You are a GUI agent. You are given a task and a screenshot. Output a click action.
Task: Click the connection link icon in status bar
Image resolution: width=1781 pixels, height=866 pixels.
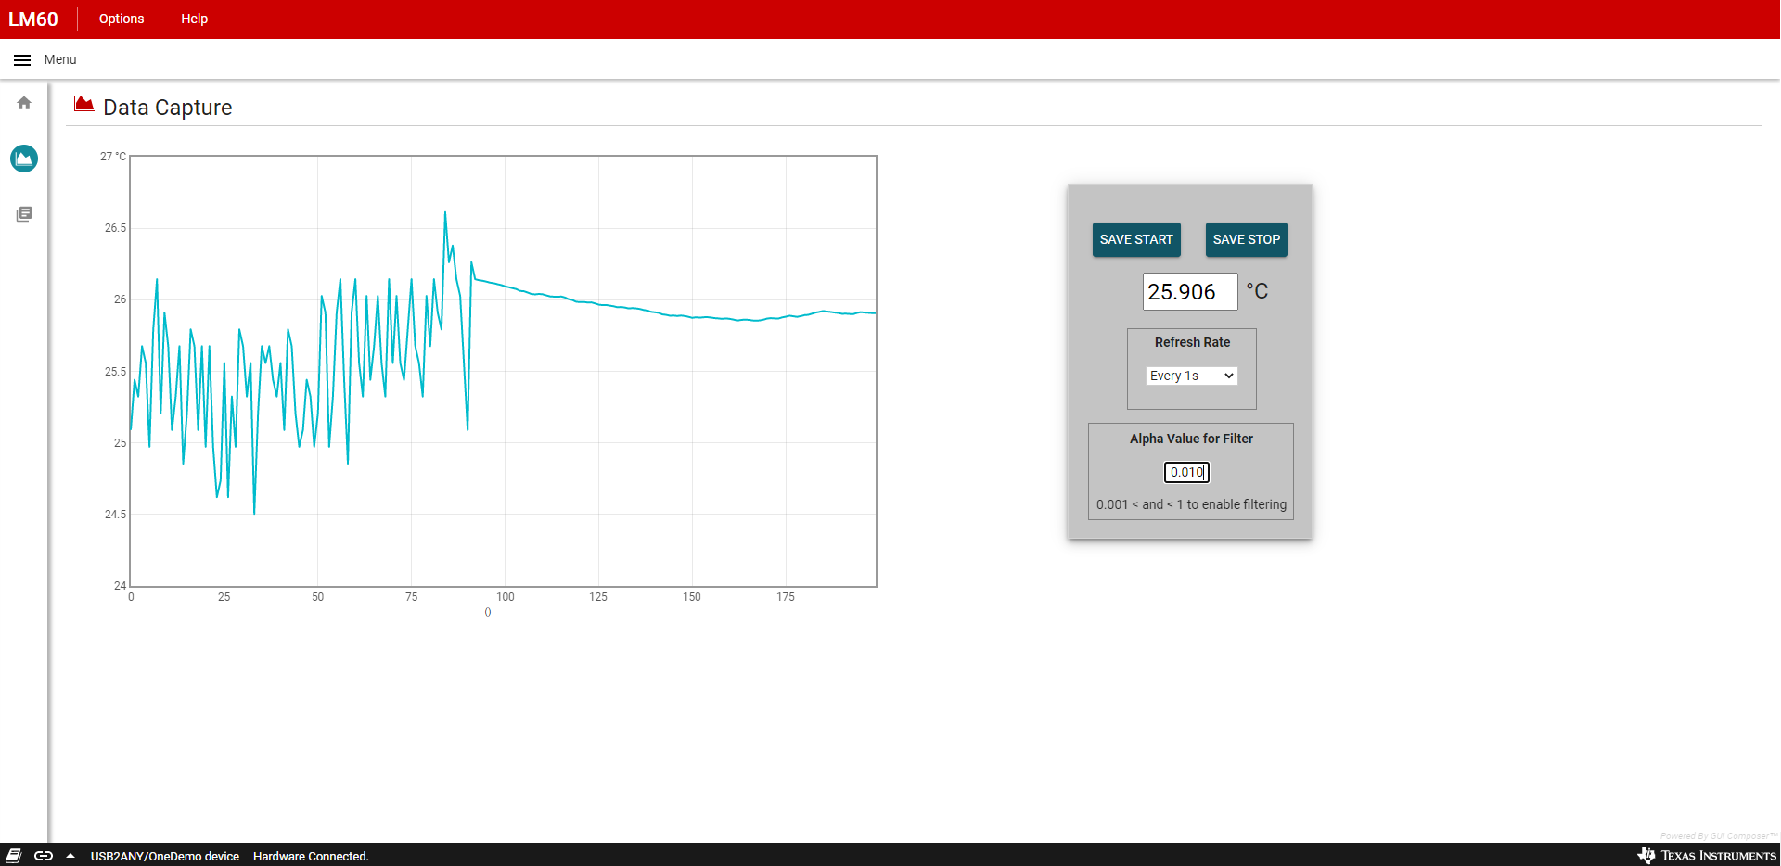[44, 856]
